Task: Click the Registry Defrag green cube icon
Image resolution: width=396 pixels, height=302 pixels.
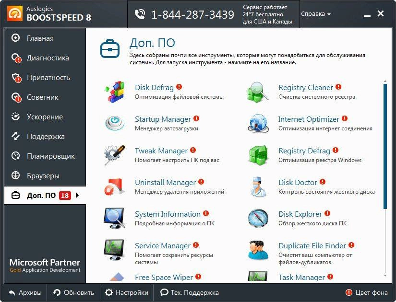Action: tap(258, 155)
